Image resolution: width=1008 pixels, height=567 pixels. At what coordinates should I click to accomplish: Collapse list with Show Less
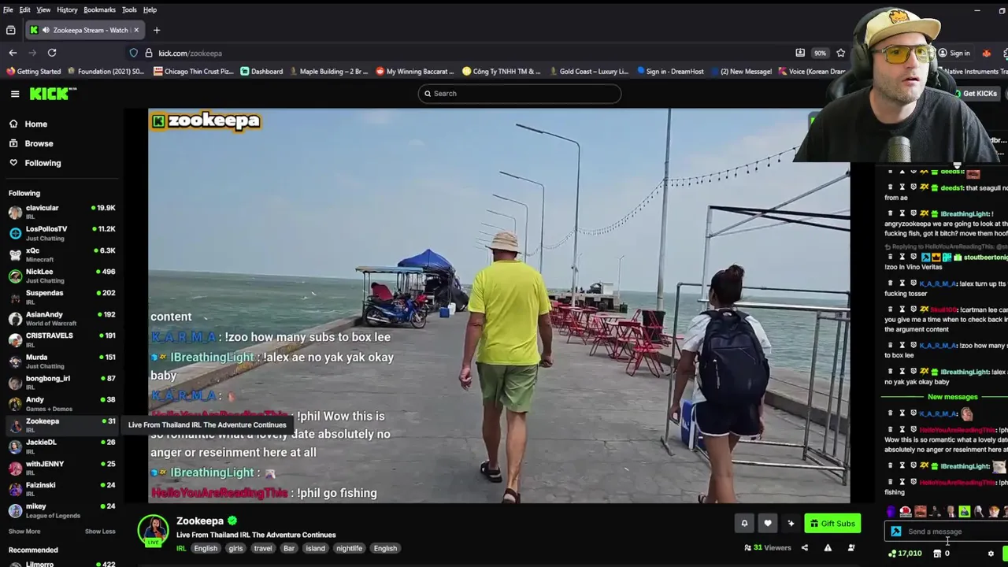[x=100, y=532]
